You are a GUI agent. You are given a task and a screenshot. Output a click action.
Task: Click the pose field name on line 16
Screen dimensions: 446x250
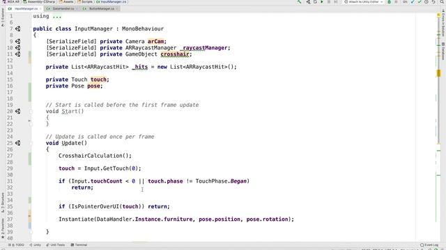click(93, 85)
